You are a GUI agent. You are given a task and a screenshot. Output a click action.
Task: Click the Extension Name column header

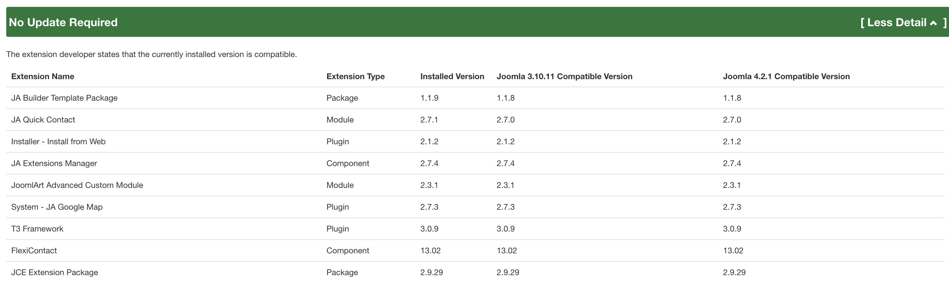[x=43, y=76]
